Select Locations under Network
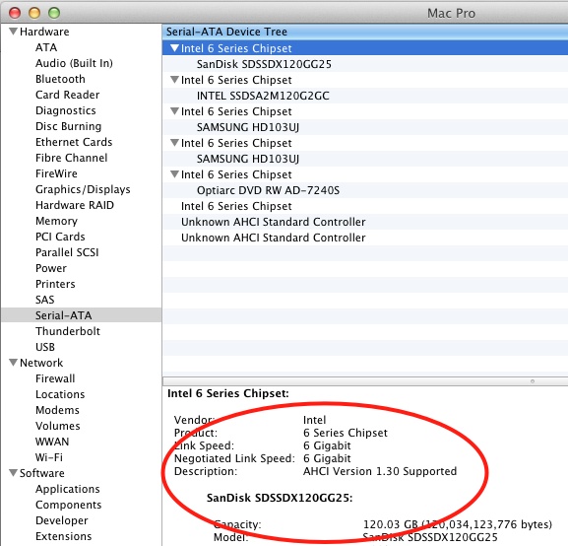The image size is (568, 546). tap(60, 394)
